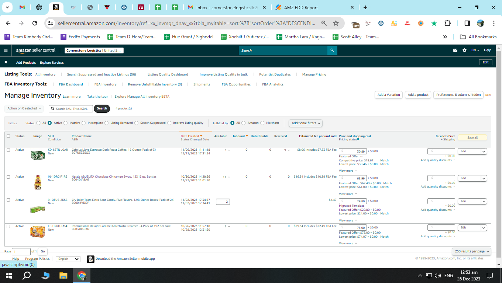Viewport: 502px width, 283px height.
Task: Expand Add quantity discounts for Cry Baby row
Action: click(x=438, y=210)
